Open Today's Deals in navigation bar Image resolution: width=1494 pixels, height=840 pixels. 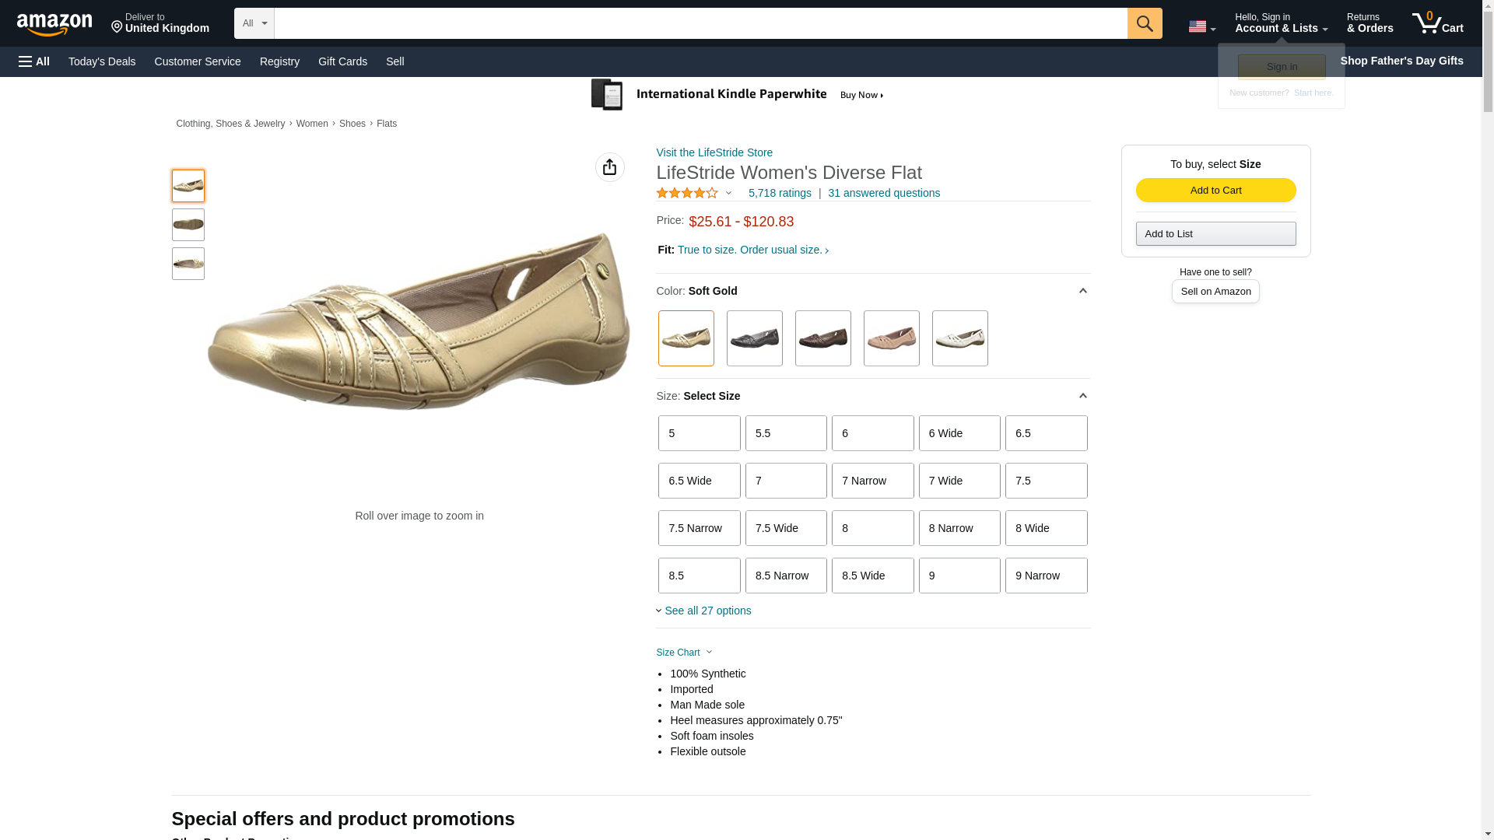tap(102, 61)
